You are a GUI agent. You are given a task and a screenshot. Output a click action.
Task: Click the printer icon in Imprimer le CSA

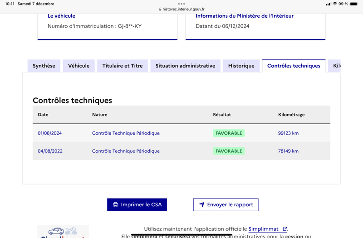pos(115,205)
